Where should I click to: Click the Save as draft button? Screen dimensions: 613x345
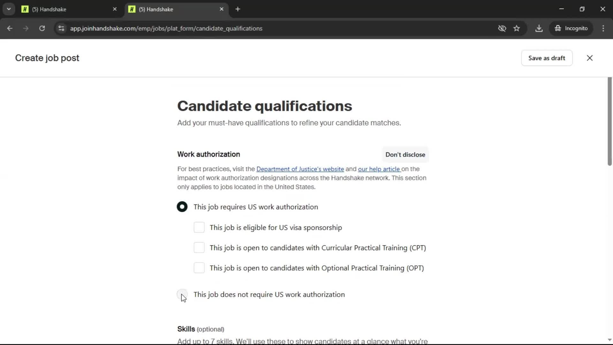[547, 58]
